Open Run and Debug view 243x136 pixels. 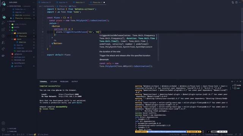coord(3,23)
